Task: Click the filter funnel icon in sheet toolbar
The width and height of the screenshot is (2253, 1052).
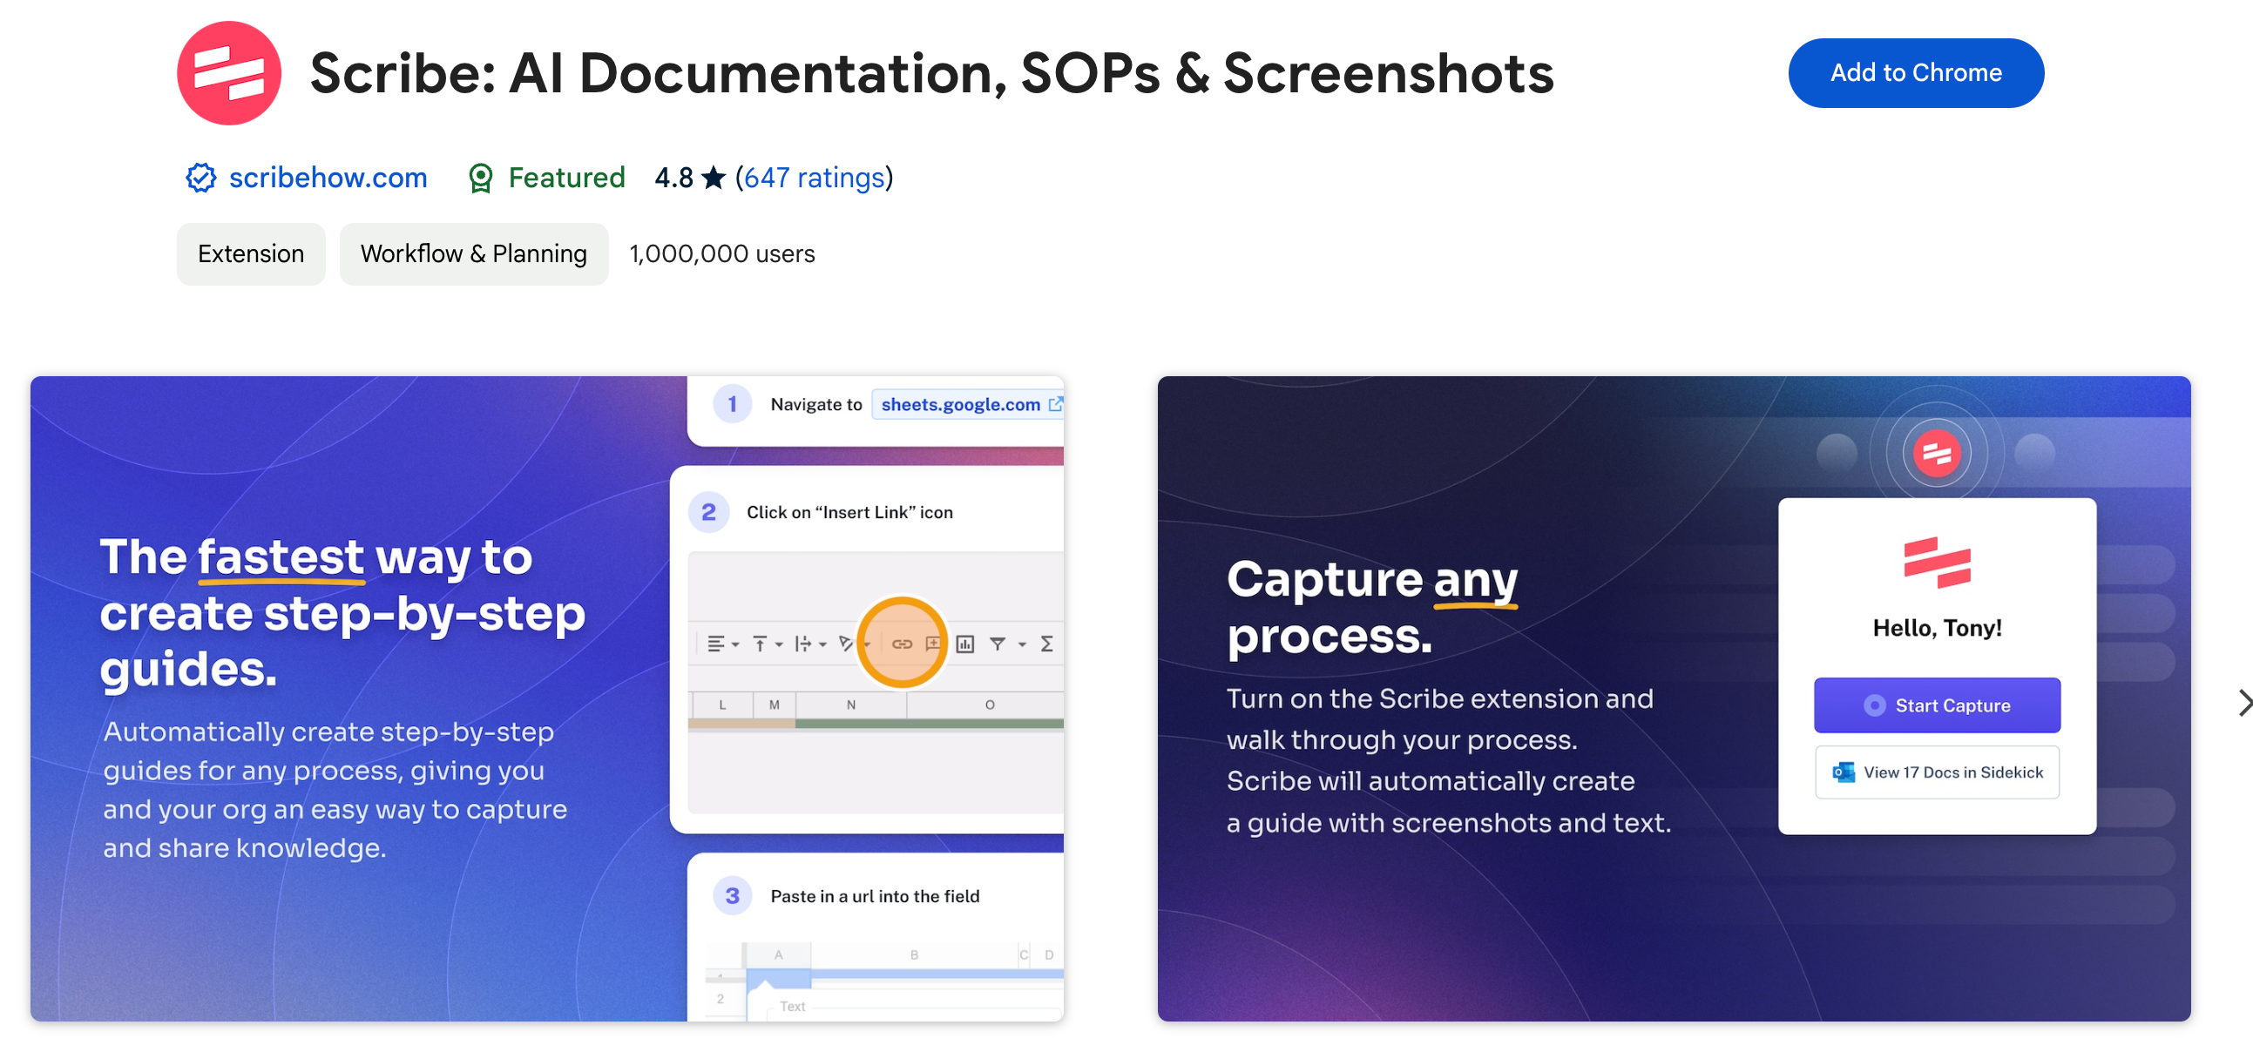Action: point(997,644)
